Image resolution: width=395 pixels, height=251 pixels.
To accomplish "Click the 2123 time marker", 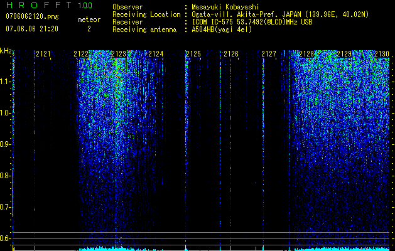I will (x=119, y=54).
